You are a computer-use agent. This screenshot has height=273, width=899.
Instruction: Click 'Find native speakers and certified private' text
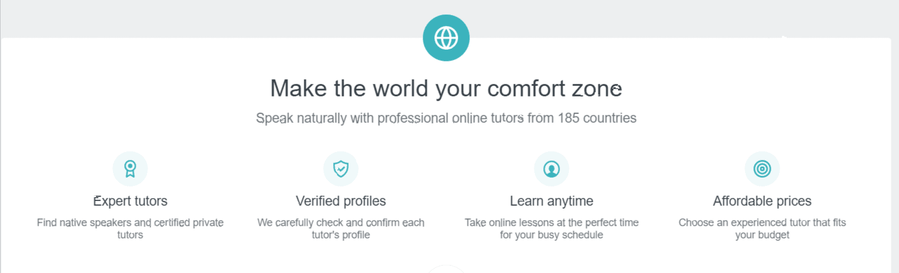(130, 223)
